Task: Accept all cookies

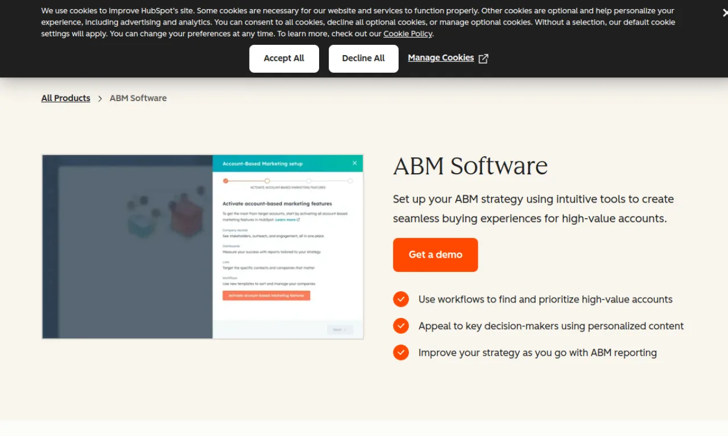Action: coord(284,58)
